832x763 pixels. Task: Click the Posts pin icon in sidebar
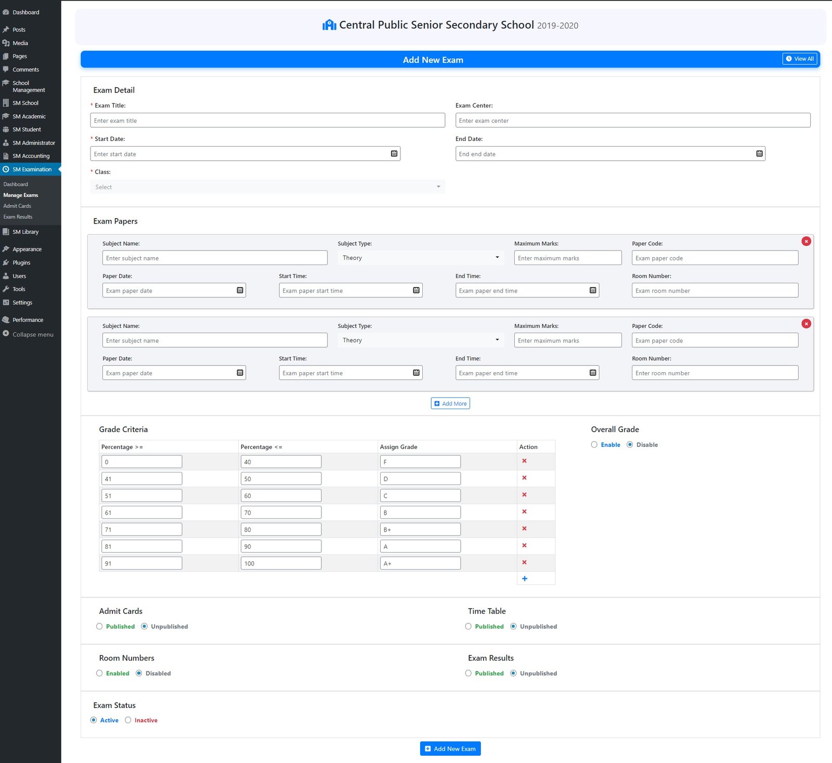click(6, 30)
